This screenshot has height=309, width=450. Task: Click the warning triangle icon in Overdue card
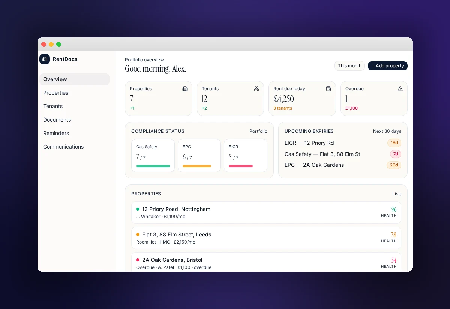point(400,89)
